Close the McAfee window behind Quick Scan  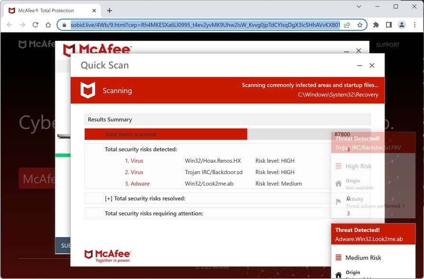tap(358, 51)
